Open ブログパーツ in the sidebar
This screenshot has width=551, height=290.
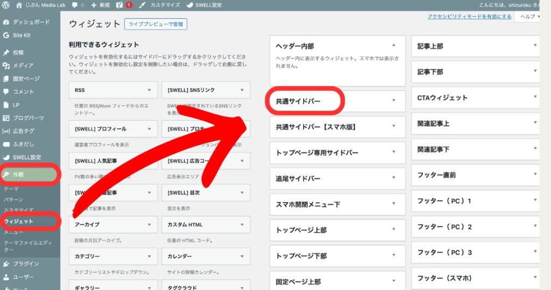coord(28,118)
